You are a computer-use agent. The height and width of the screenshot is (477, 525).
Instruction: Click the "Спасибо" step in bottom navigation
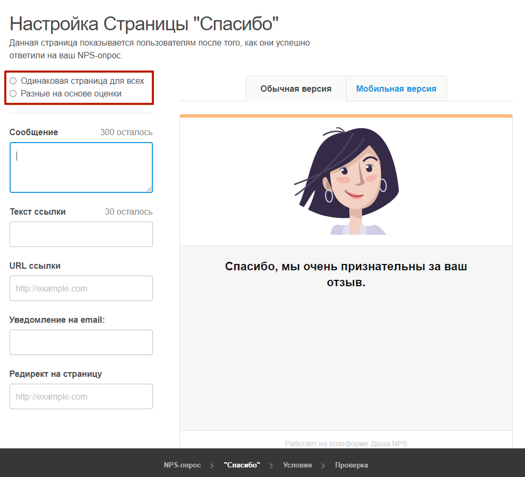tap(242, 465)
